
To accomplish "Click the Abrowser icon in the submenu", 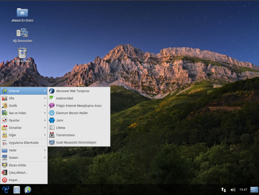I will click(x=52, y=91).
